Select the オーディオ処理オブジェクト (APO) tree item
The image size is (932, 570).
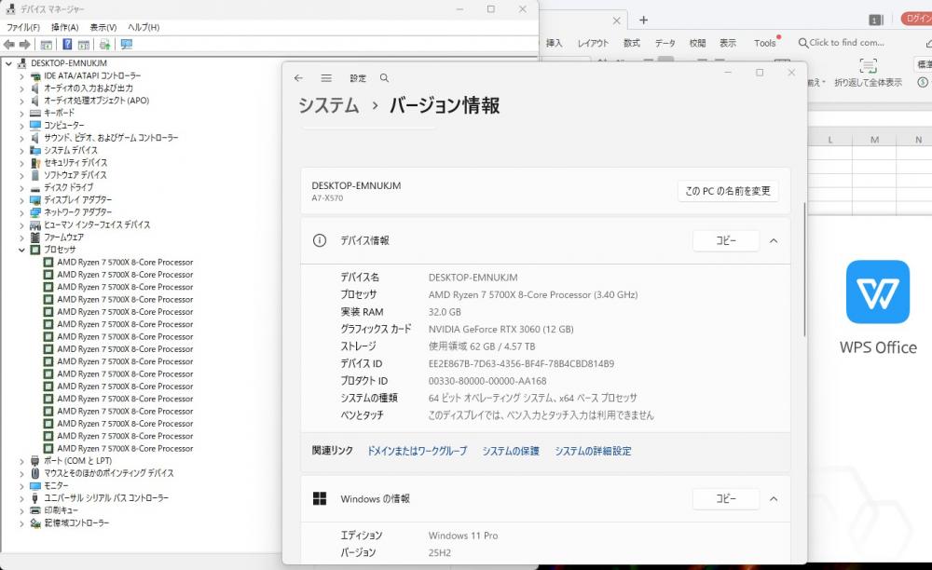(96, 101)
